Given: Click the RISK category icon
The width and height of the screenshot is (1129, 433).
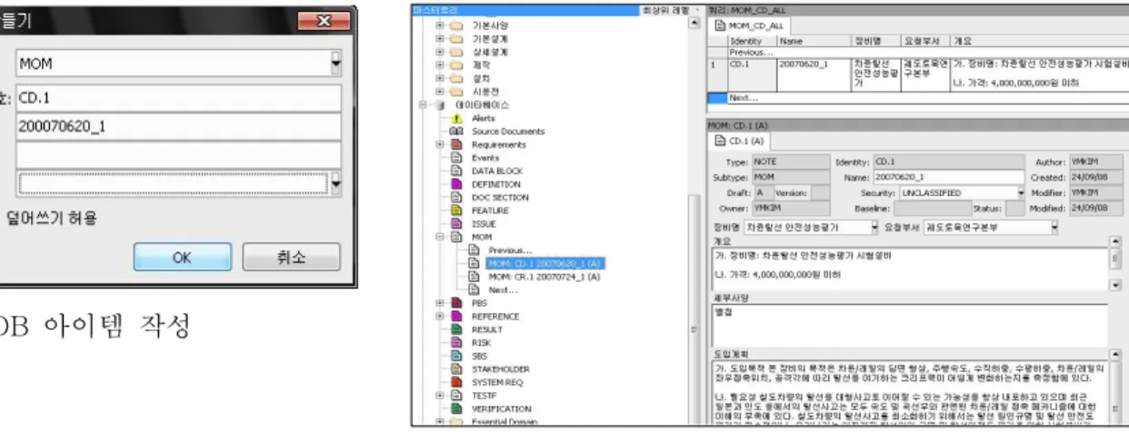Looking at the screenshot, I should pos(457,343).
